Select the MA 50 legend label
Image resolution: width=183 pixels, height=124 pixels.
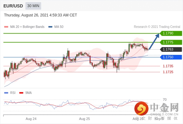click(x=59, y=27)
